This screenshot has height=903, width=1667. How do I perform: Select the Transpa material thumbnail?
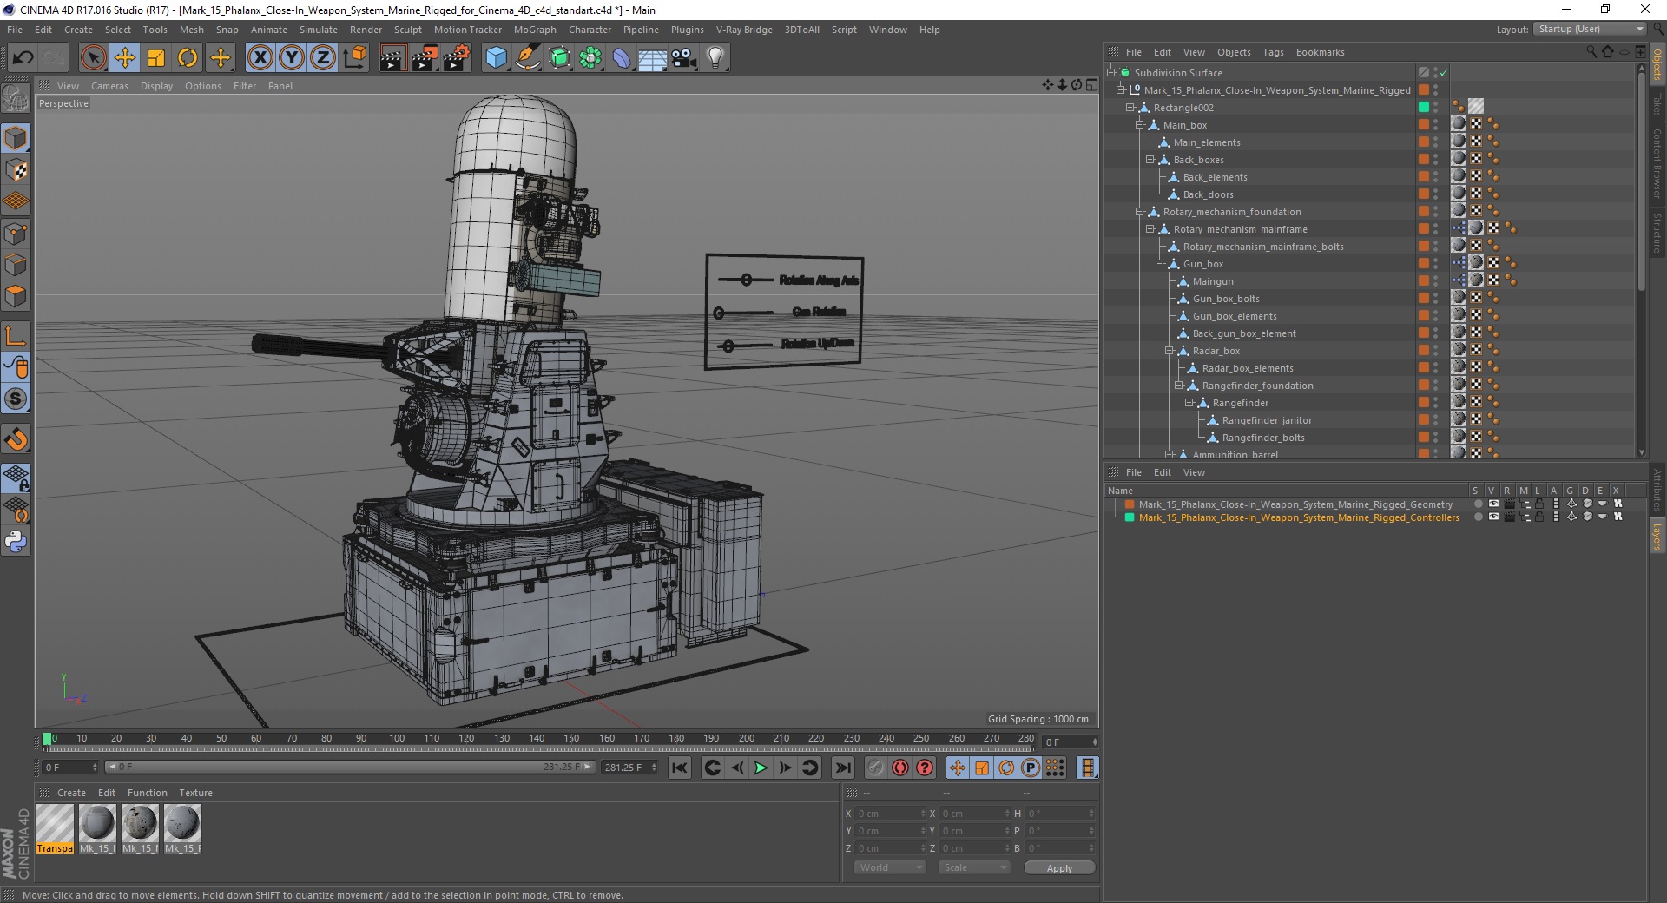[x=55, y=829]
